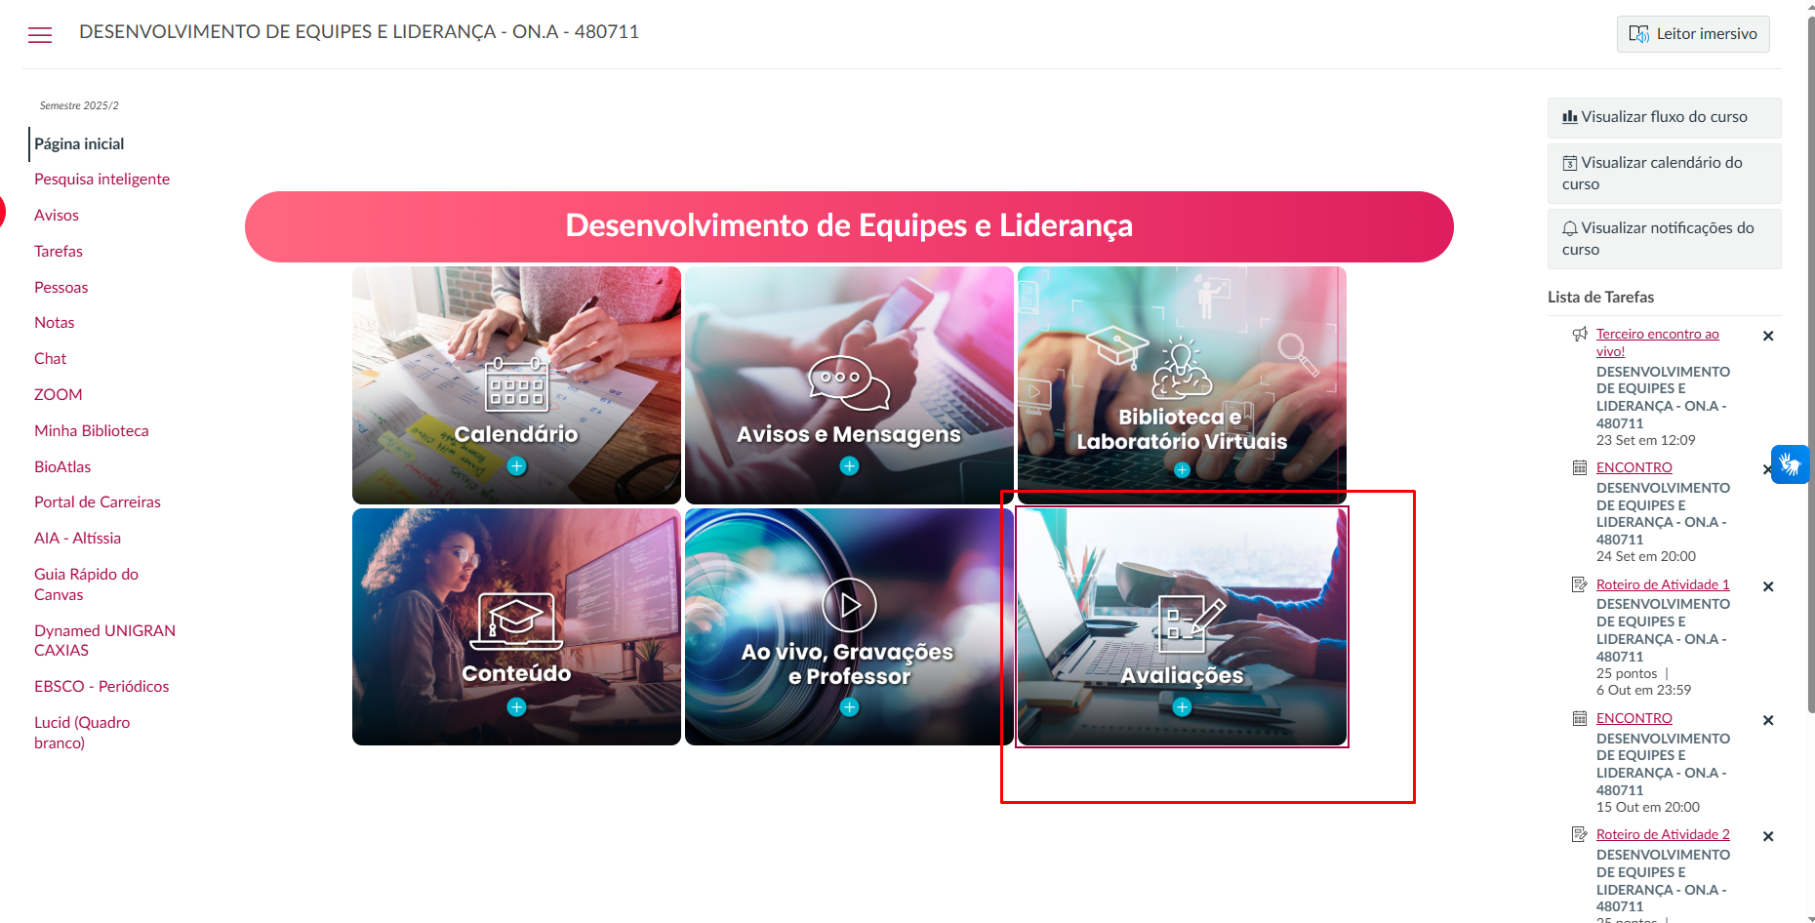Dismiss Terceiro encontro ao vivo task
1815x923 pixels.
click(1768, 336)
